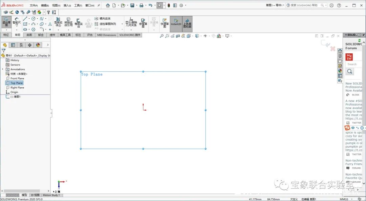
Task: Click the Exit Sketch (退出草图) button
Action: (x=6, y=22)
